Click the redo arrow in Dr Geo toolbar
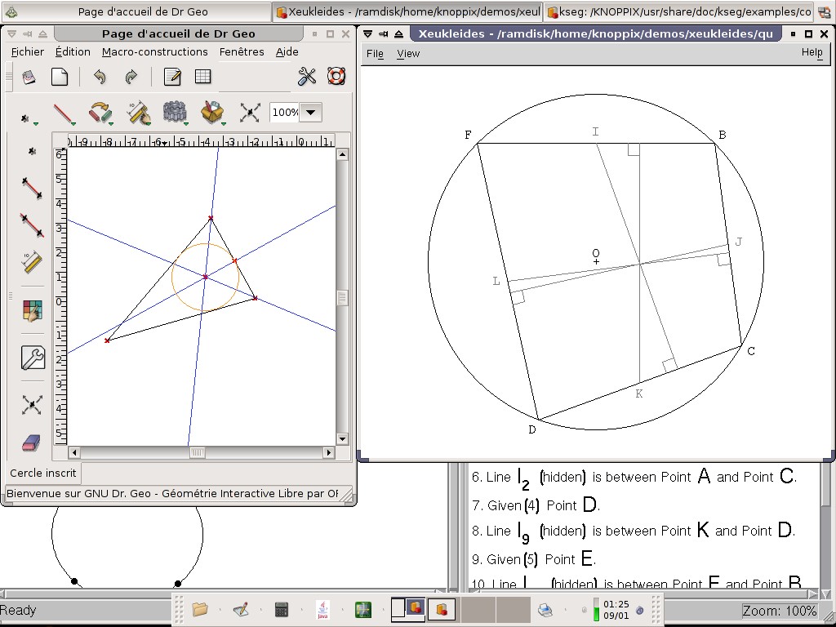This screenshot has width=836, height=627. [x=131, y=77]
